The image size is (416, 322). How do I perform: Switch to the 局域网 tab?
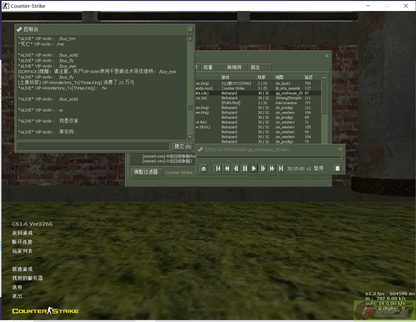click(236, 68)
